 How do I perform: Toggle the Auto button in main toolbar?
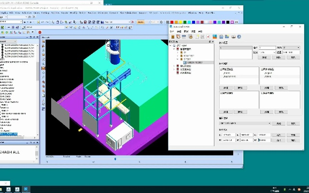click(x=140, y=22)
